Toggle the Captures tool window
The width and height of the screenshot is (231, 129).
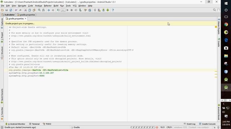2,23
